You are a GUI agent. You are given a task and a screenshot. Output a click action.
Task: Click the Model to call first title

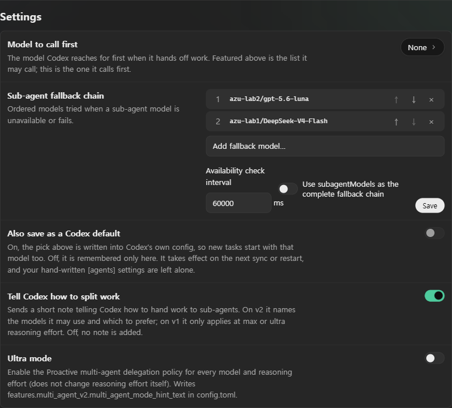click(43, 44)
